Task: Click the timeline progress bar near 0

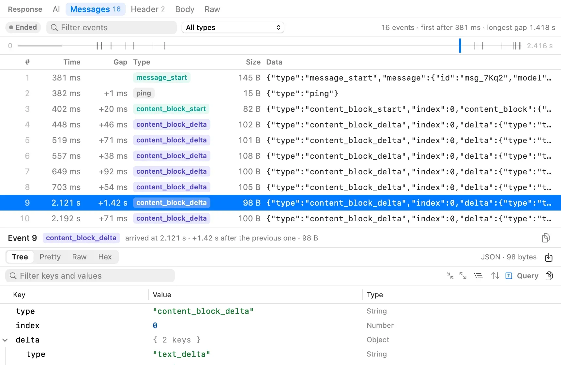Action: pos(40,46)
